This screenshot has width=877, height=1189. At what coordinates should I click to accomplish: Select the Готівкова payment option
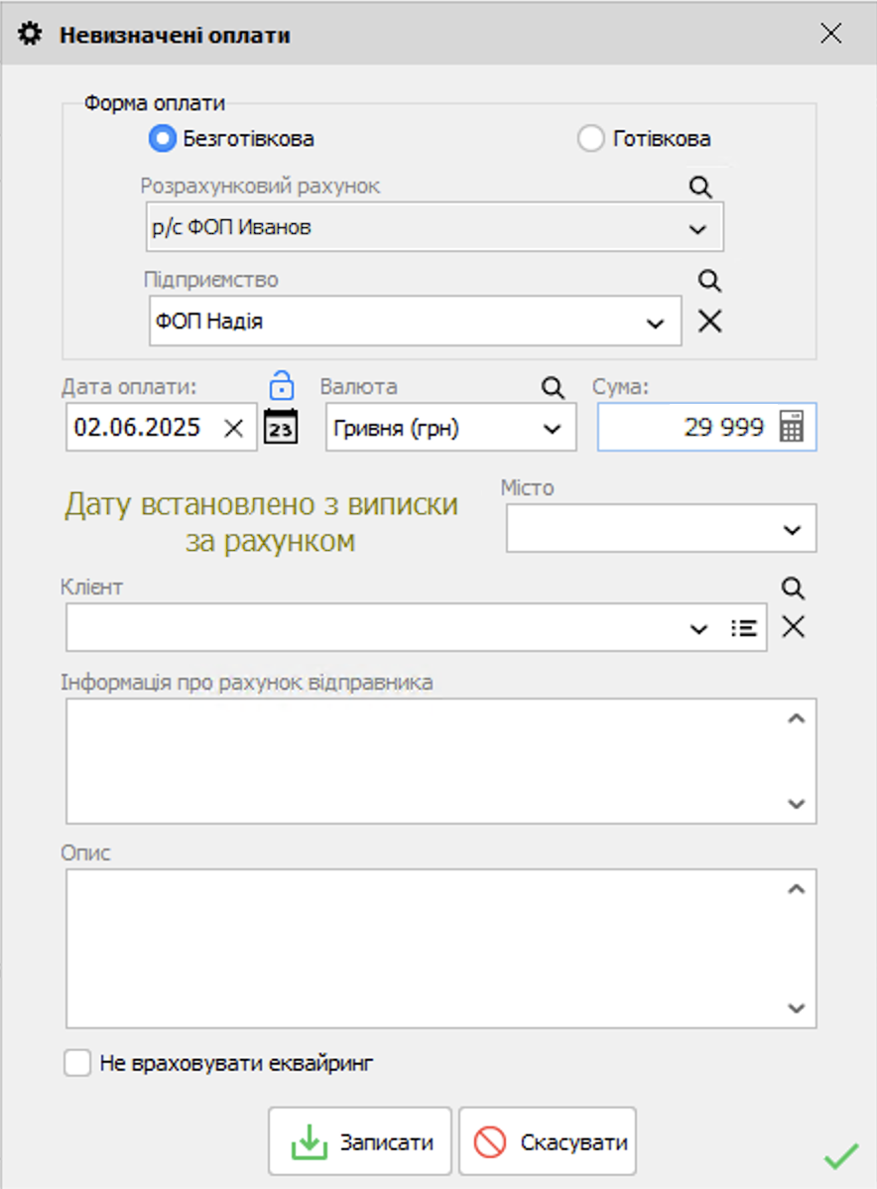coord(590,139)
